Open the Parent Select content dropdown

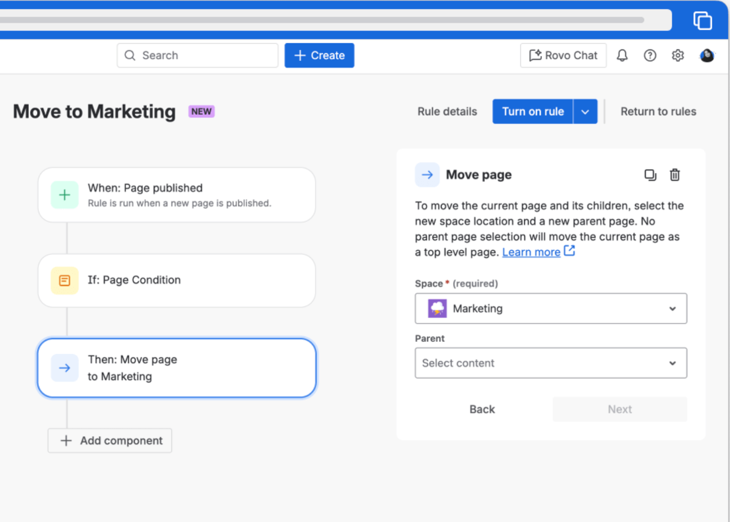[x=551, y=363]
